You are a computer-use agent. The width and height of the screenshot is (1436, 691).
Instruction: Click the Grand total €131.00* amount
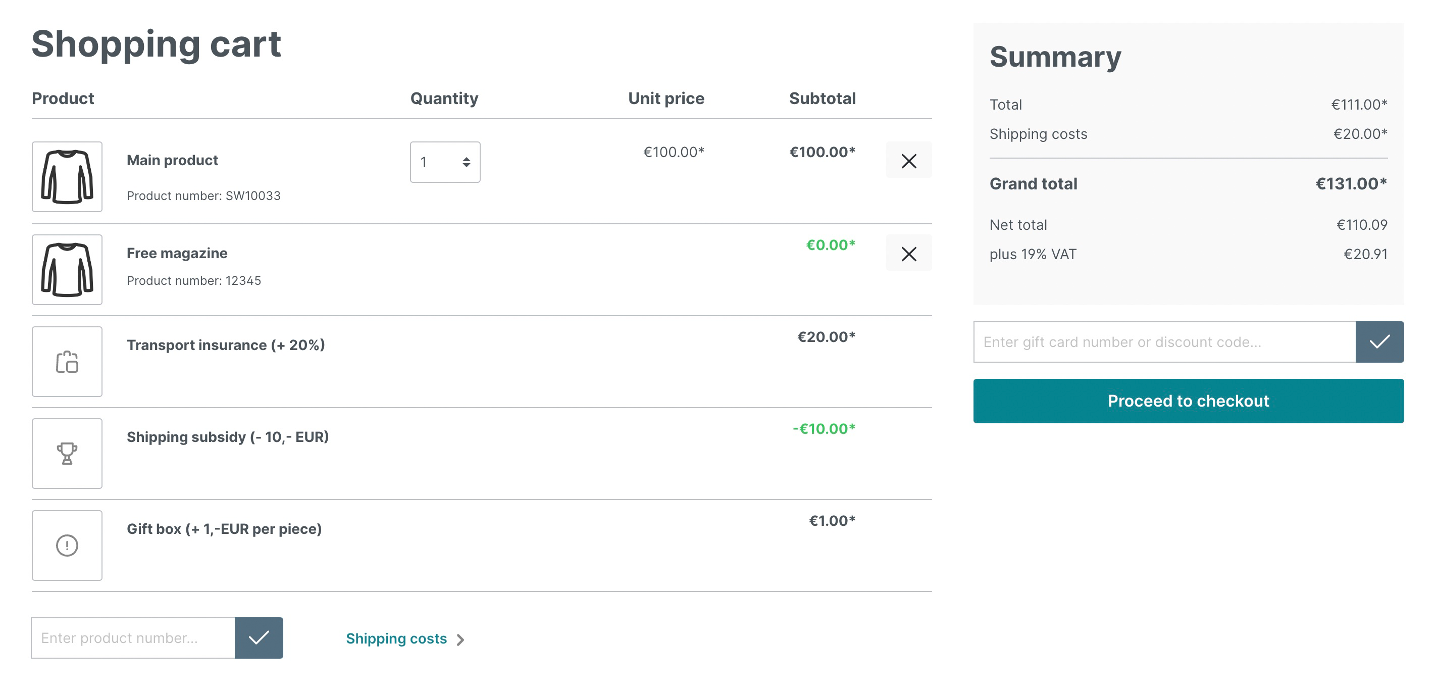tap(1351, 183)
